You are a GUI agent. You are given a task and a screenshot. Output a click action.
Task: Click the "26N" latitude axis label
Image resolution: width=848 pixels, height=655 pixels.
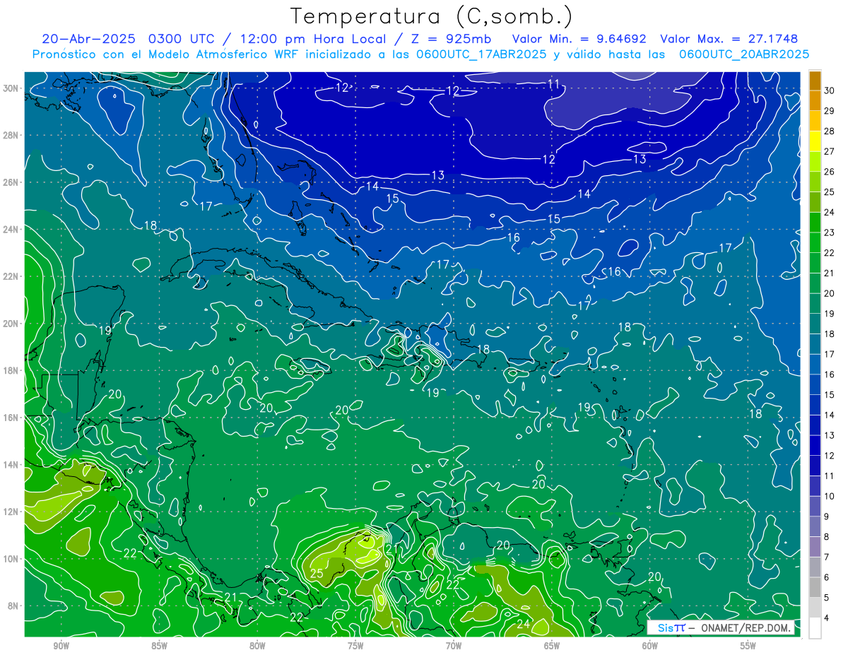tap(12, 182)
